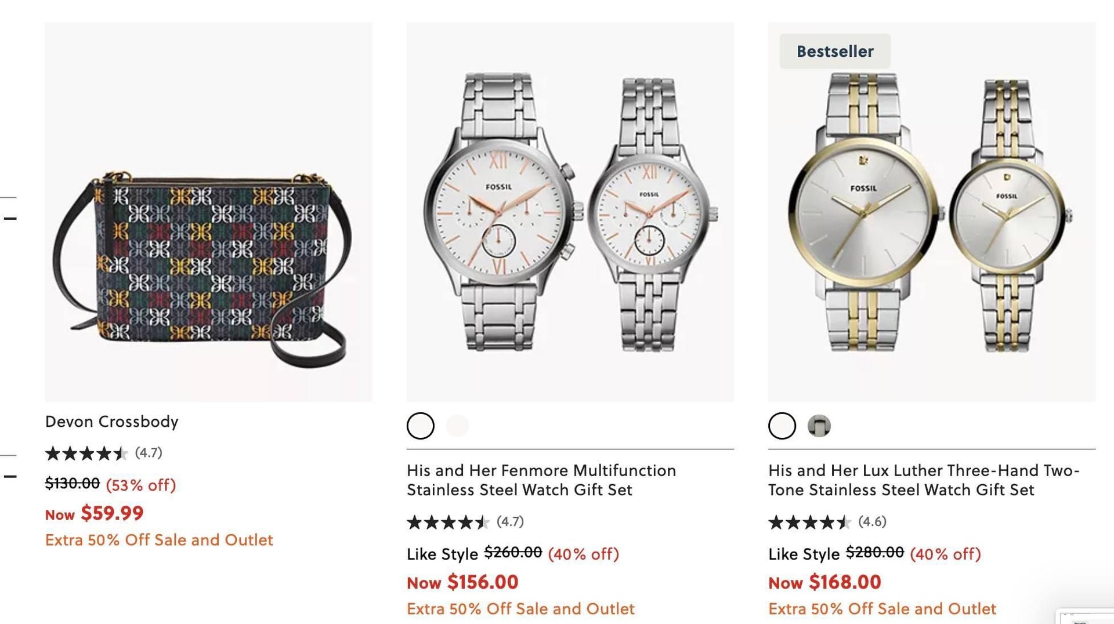
Task: Select the outlined white swatch for Lux Luther
Action: [x=782, y=426]
